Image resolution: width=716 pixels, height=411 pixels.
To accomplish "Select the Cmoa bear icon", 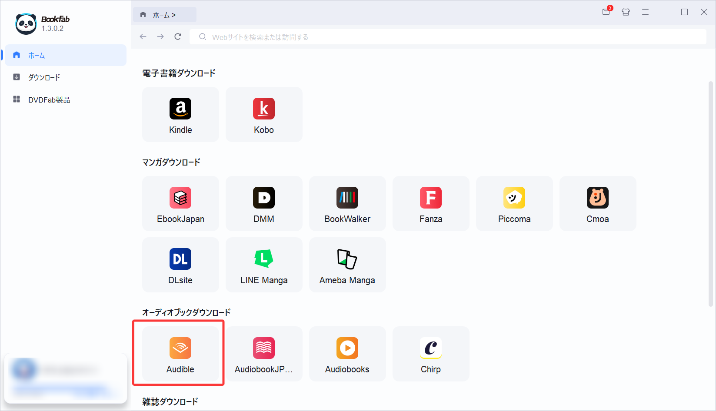I will coord(598,198).
